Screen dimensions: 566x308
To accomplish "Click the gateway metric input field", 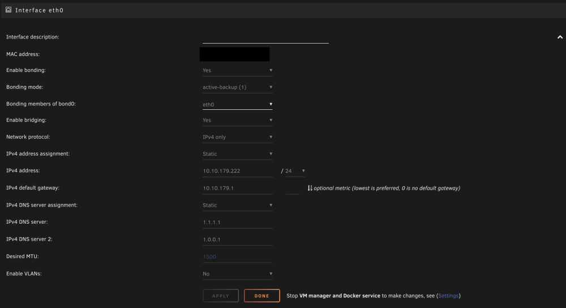I will [x=292, y=188].
